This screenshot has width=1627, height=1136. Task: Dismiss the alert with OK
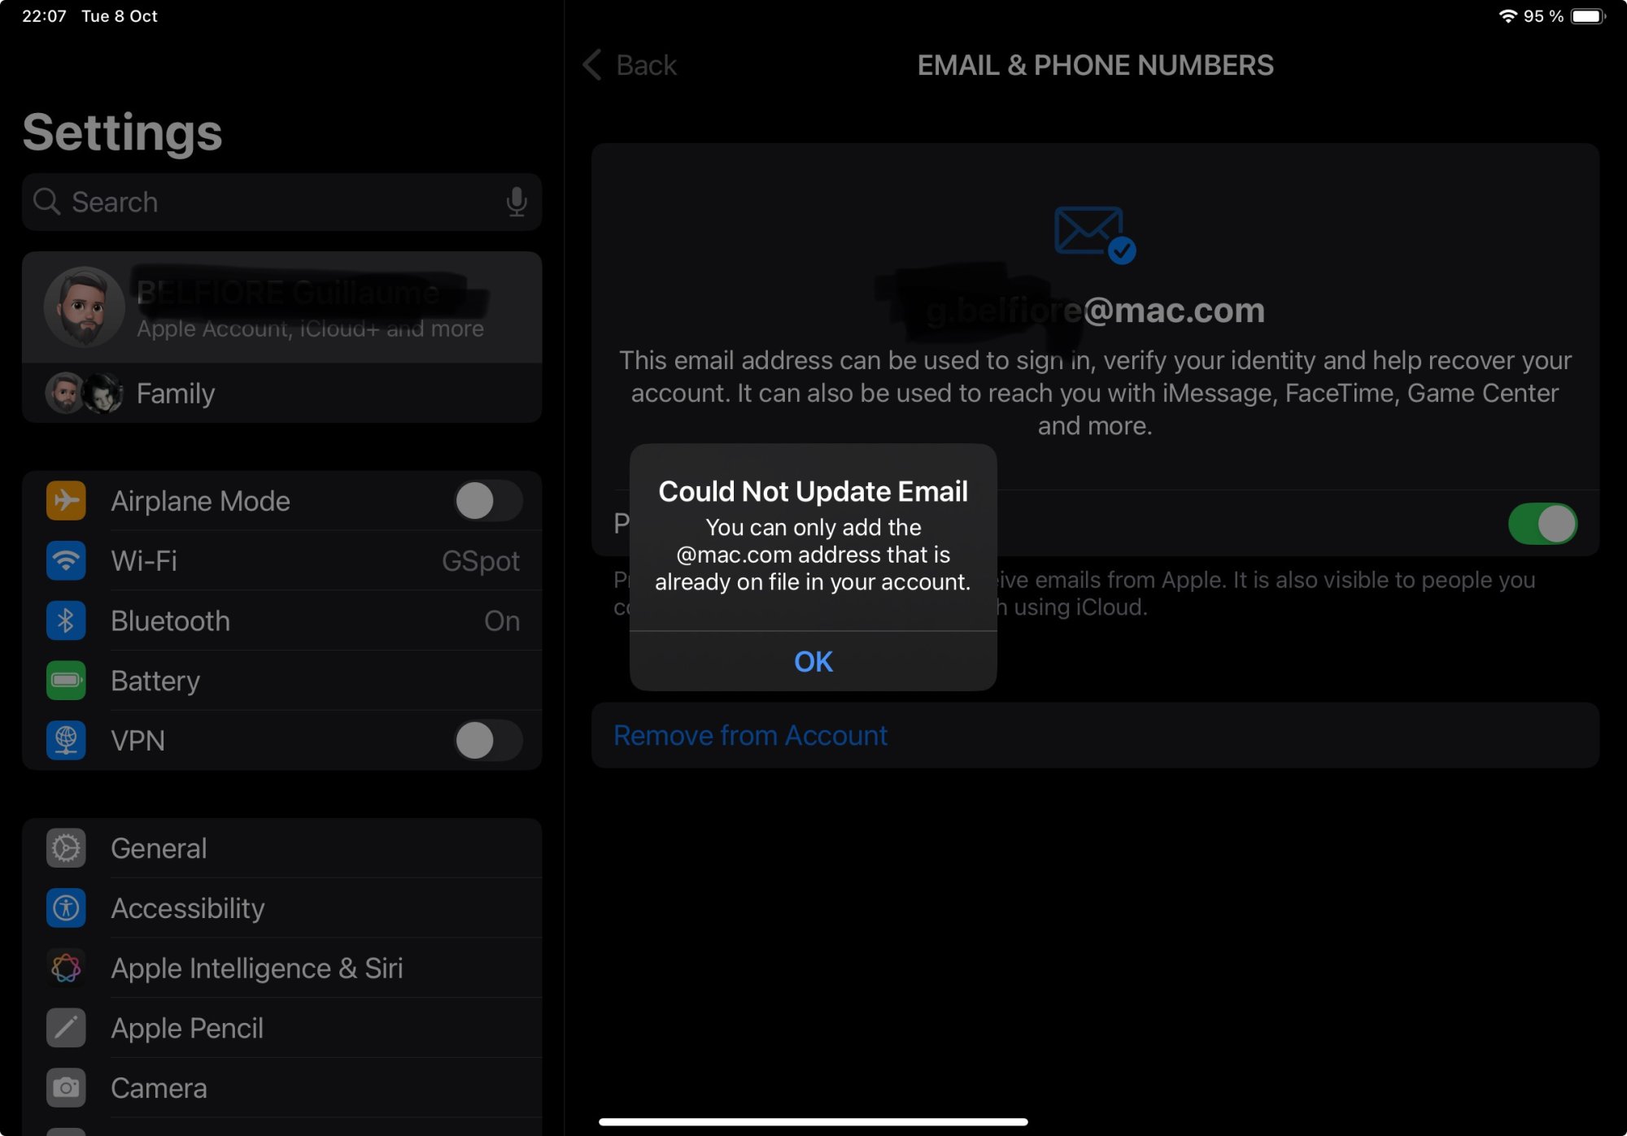[813, 661]
